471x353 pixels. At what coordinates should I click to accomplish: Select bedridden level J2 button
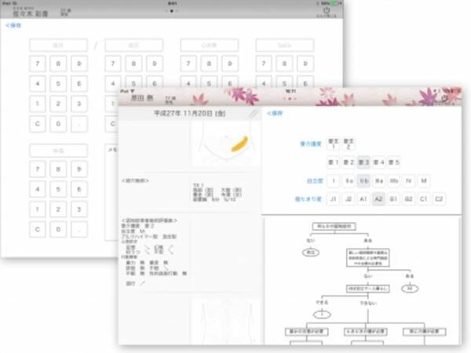click(349, 198)
